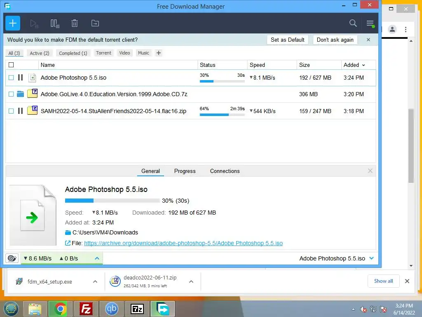Click the external link icon beside File

[x=68, y=243]
